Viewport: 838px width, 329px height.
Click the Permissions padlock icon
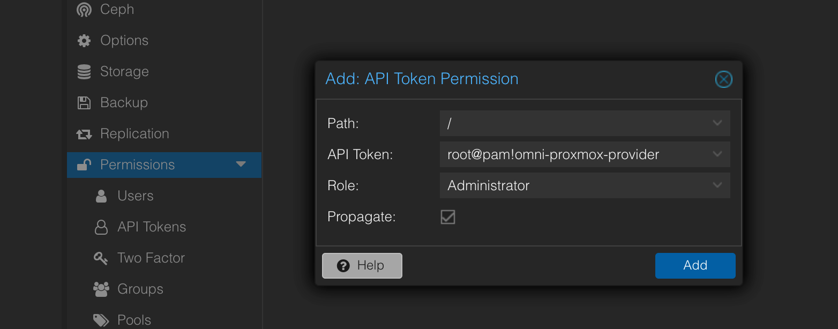(x=84, y=164)
